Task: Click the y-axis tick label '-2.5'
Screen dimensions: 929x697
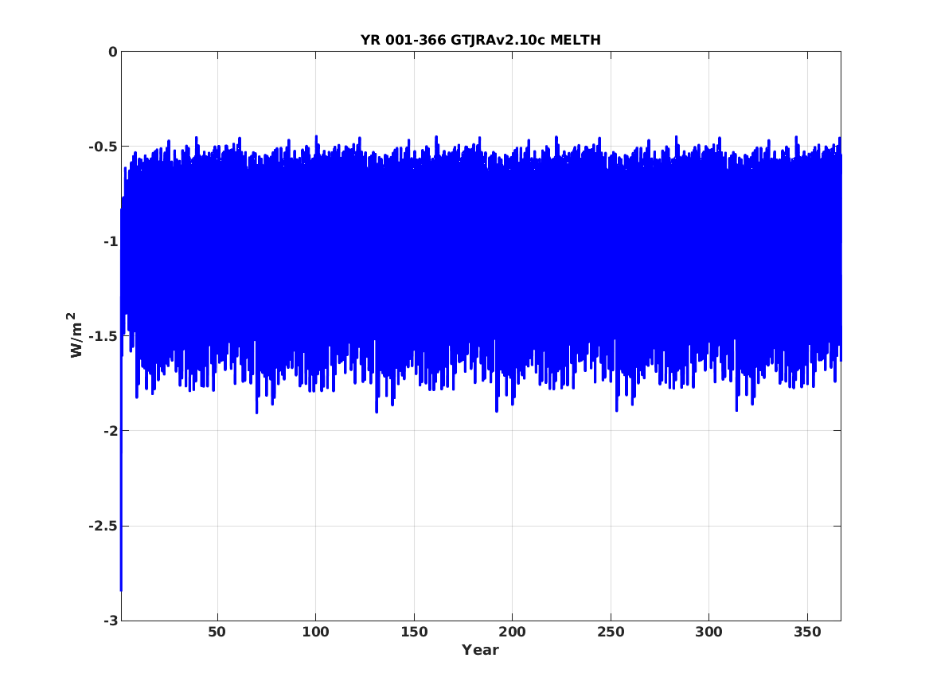Action: pos(103,527)
